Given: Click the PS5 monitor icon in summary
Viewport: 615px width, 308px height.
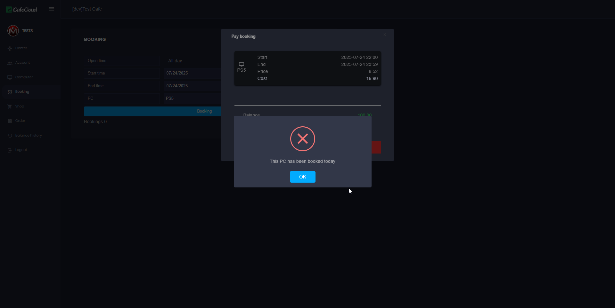Looking at the screenshot, I should [242, 64].
